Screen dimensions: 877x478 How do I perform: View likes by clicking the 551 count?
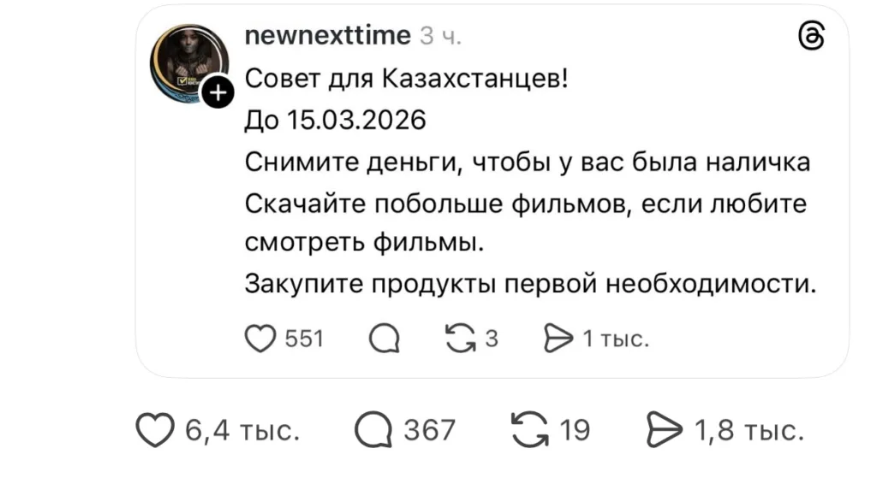(x=303, y=339)
